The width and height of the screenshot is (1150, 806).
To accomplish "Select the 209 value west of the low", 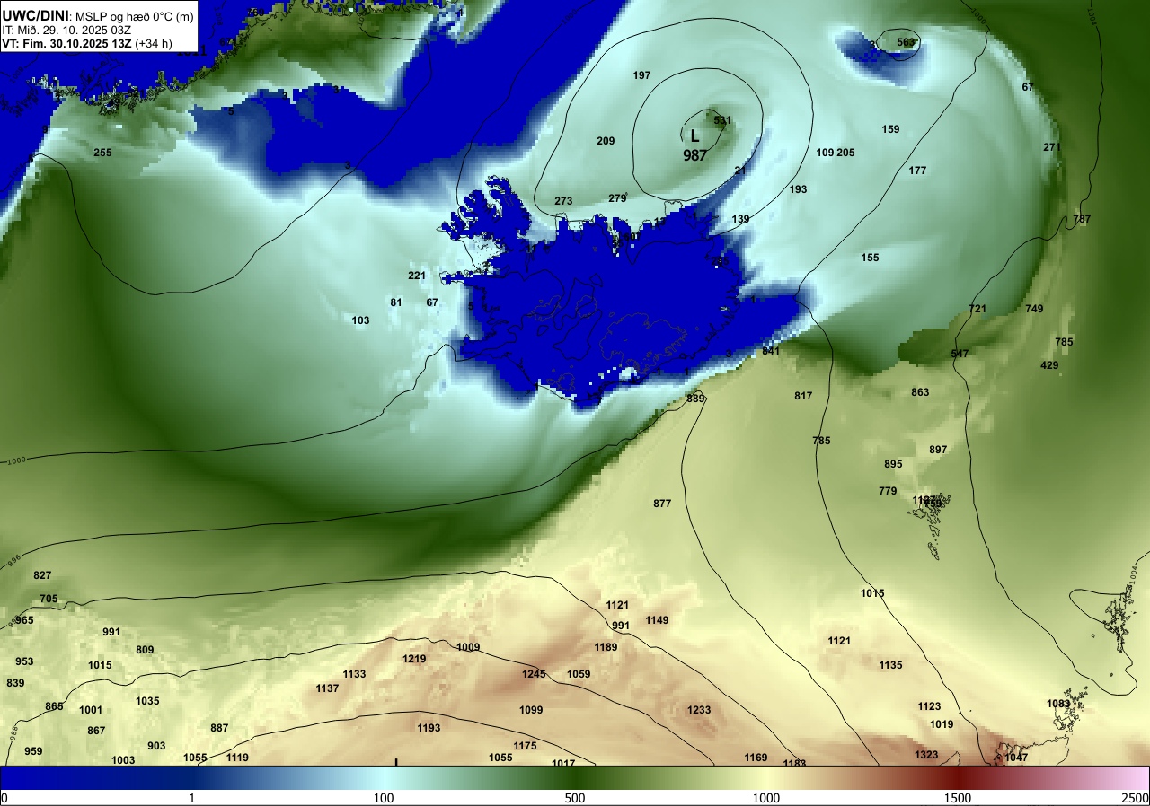I will (606, 141).
